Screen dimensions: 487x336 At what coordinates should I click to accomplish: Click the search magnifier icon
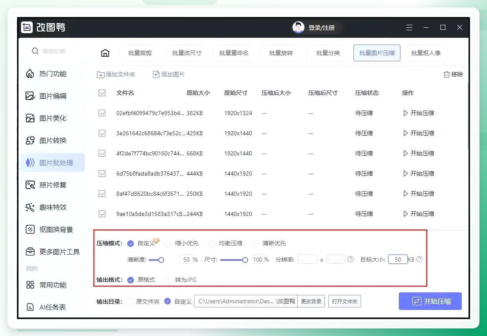35,51
